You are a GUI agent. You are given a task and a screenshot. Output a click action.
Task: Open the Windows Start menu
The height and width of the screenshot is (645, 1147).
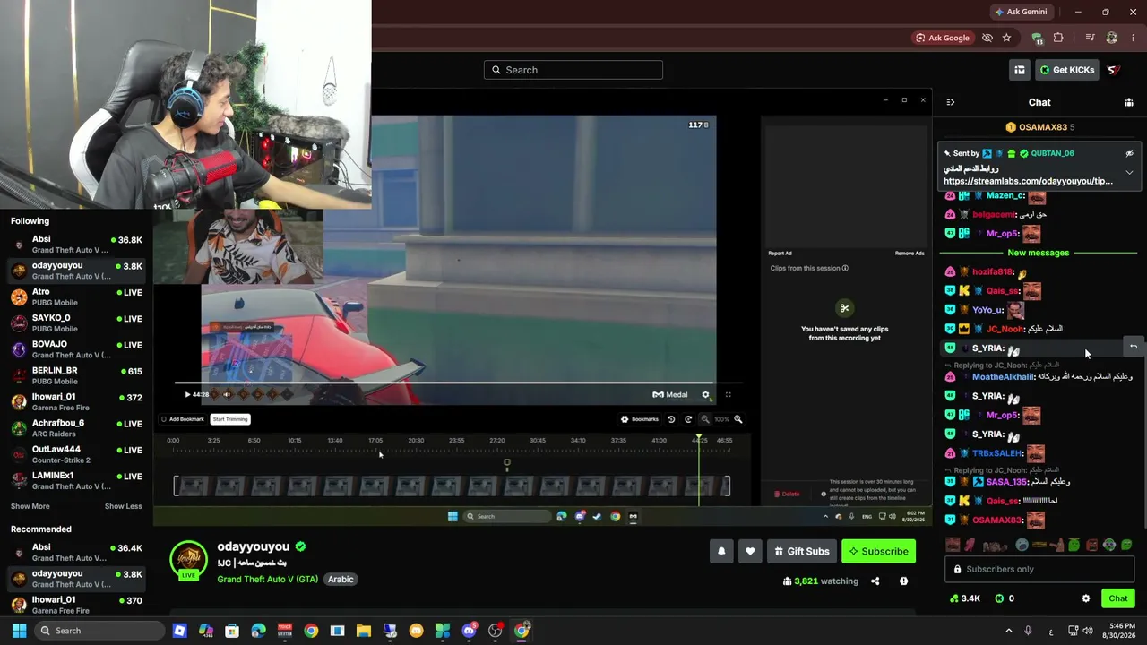click(19, 631)
